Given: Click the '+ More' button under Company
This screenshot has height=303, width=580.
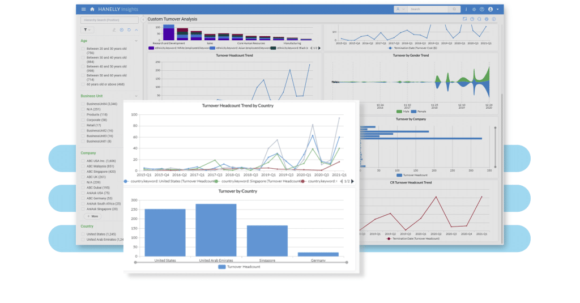Looking at the screenshot, I should point(92,216).
